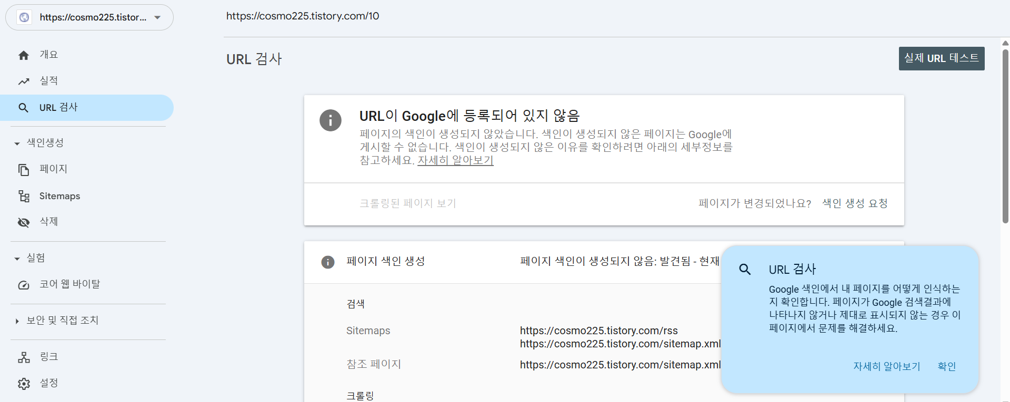Click the trend line icon for 실적
The width and height of the screenshot is (1010, 402).
pos(24,81)
